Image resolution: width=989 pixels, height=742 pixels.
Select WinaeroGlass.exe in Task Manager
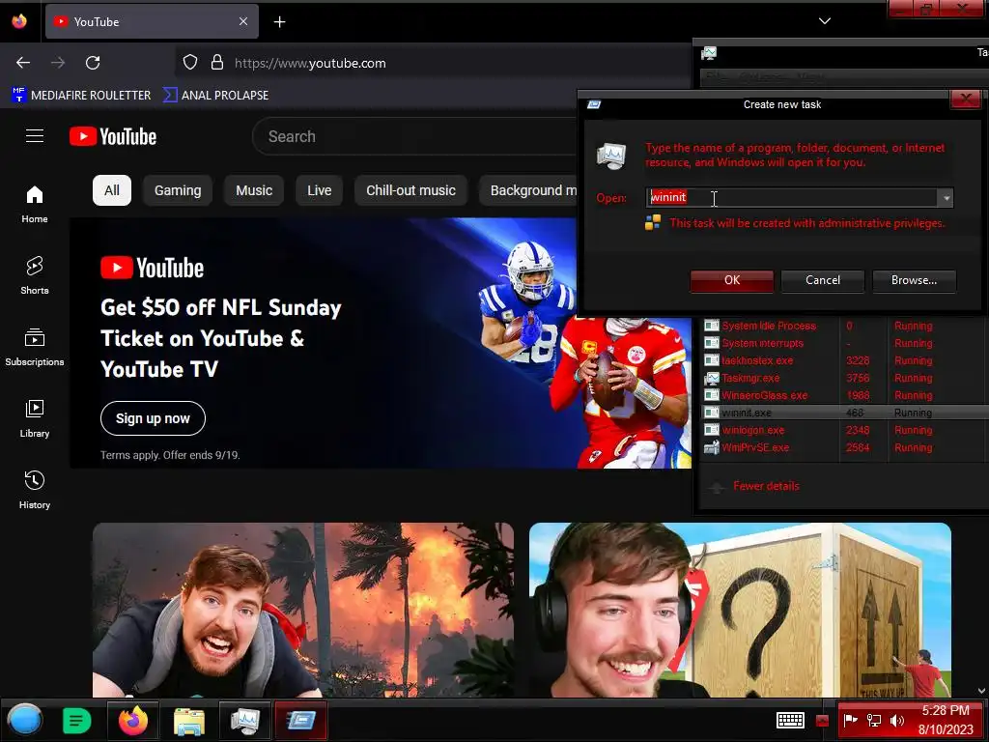[844, 395]
